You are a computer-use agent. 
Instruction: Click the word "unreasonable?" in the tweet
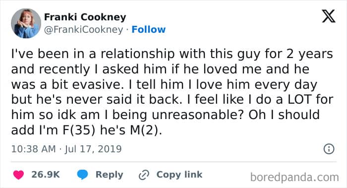tap(198, 115)
